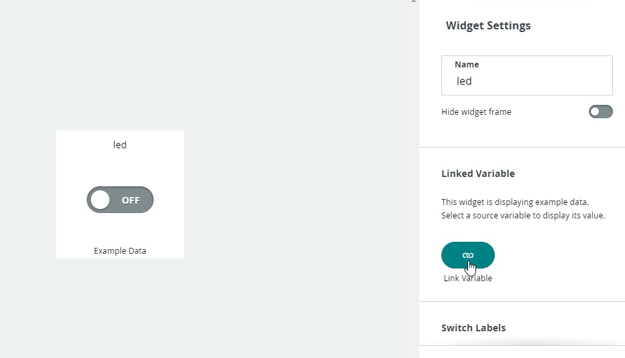625x358 pixels.
Task: Toggle the Hide widget frame switch
Action: pos(601,112)
